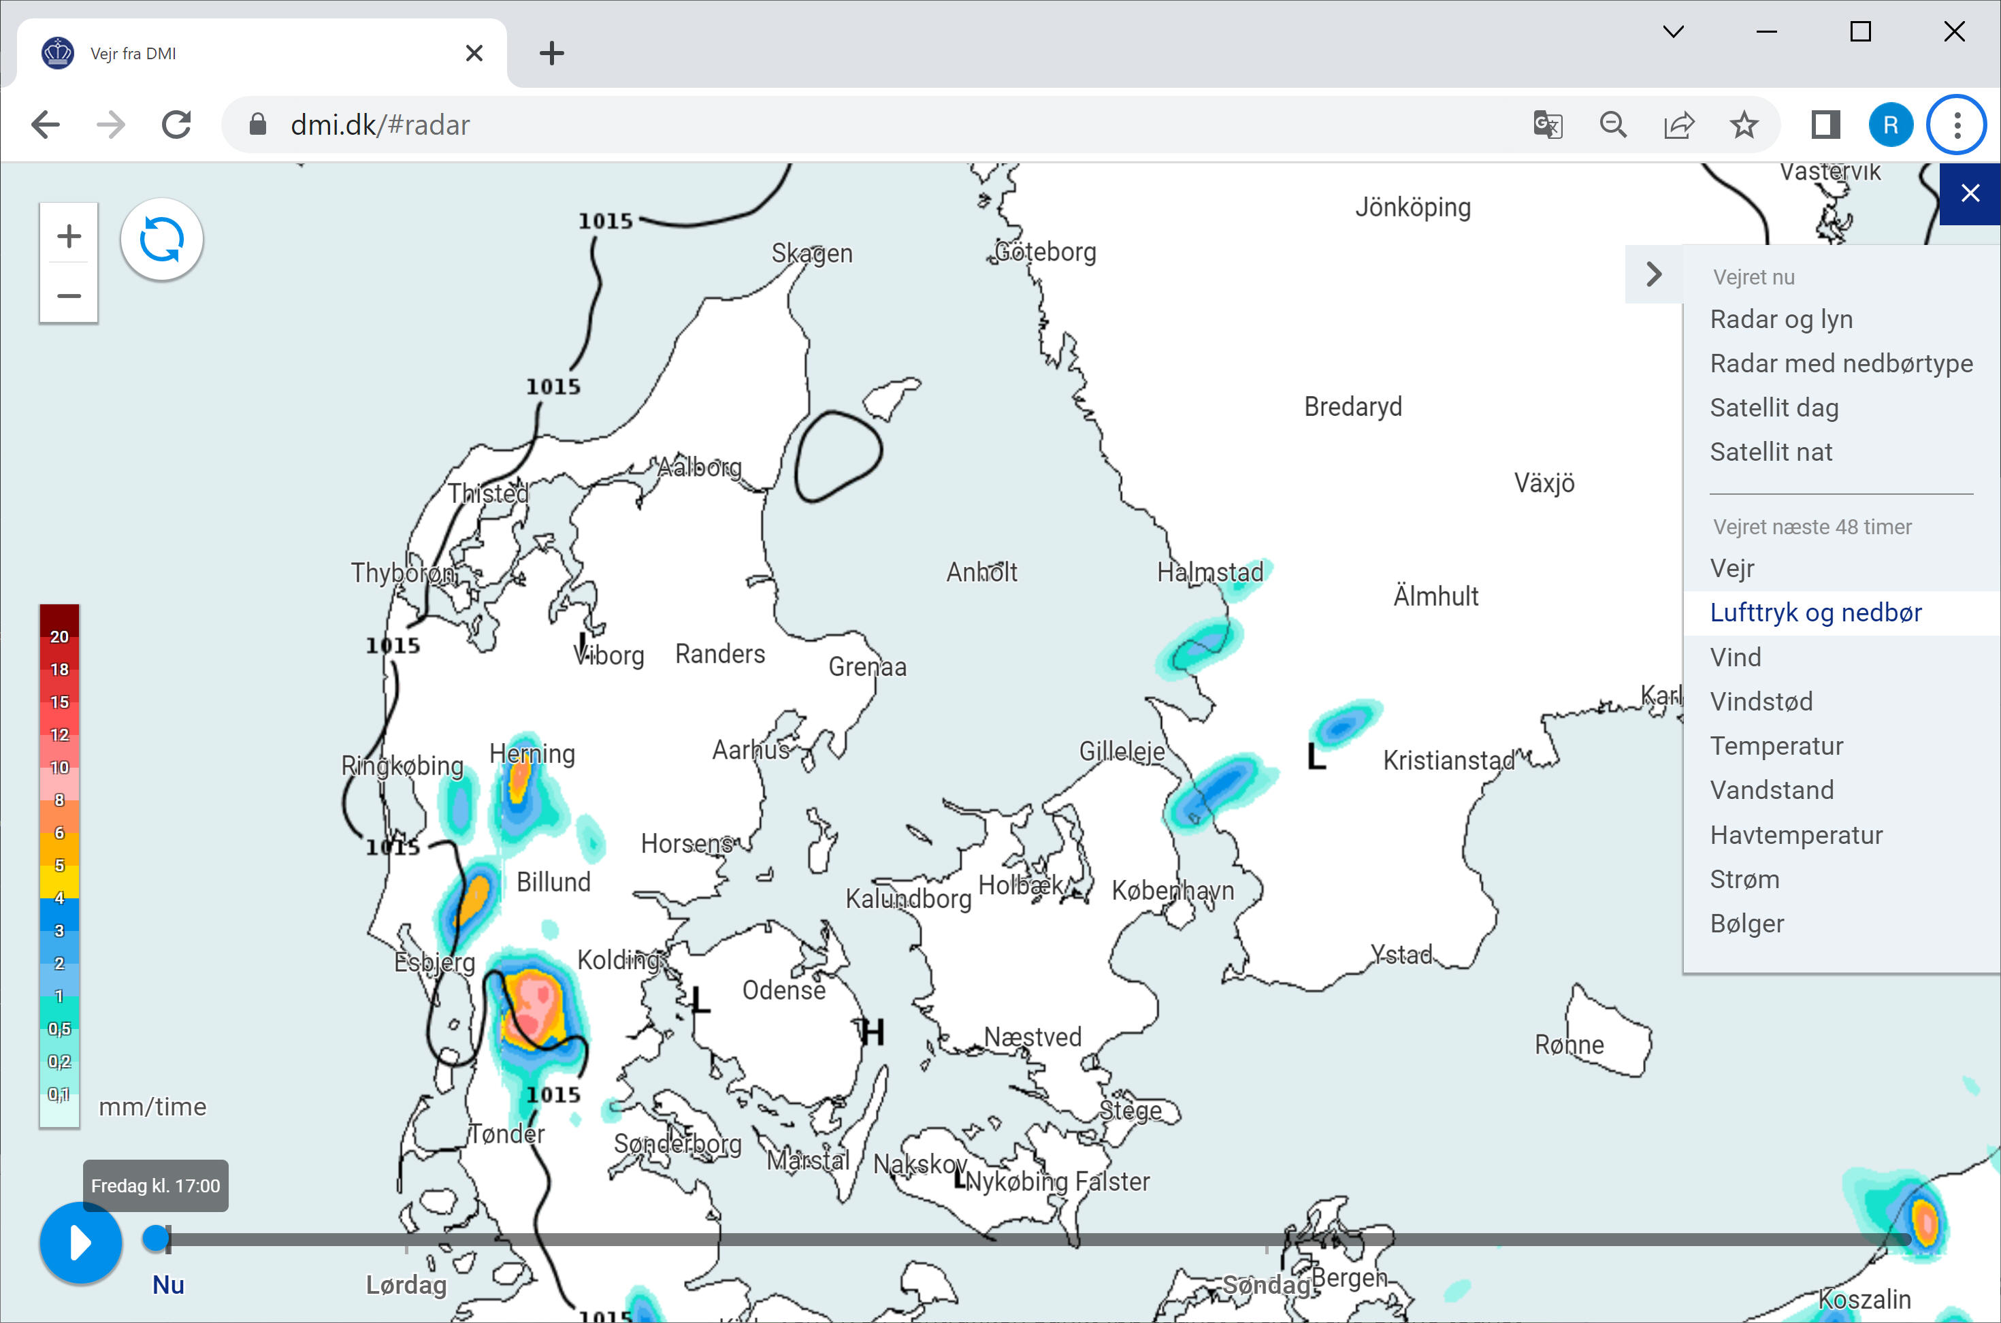2001x1323 pixels.
Task: Show the Temperatur layer
Action: click(1776, 746)
